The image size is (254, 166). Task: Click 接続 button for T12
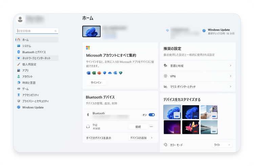point(138,127)
